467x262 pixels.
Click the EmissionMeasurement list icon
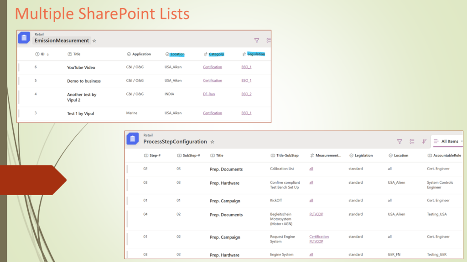pos(24,38)
